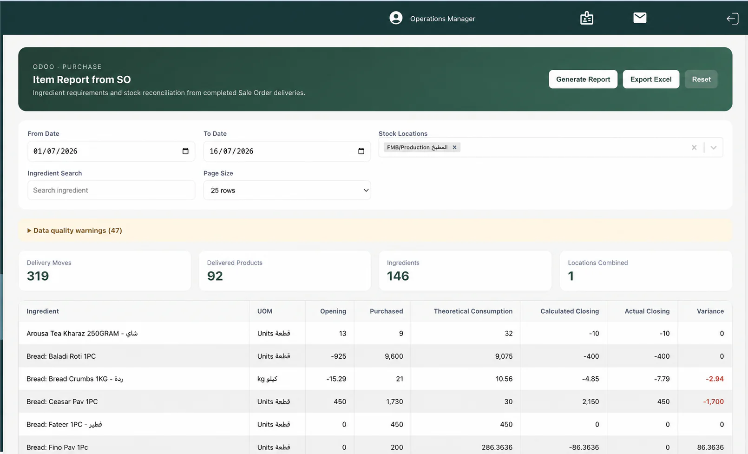Click the variance value -1,700
The width and height of the screenshot is (748, 454).
click(x=713, y=401)
